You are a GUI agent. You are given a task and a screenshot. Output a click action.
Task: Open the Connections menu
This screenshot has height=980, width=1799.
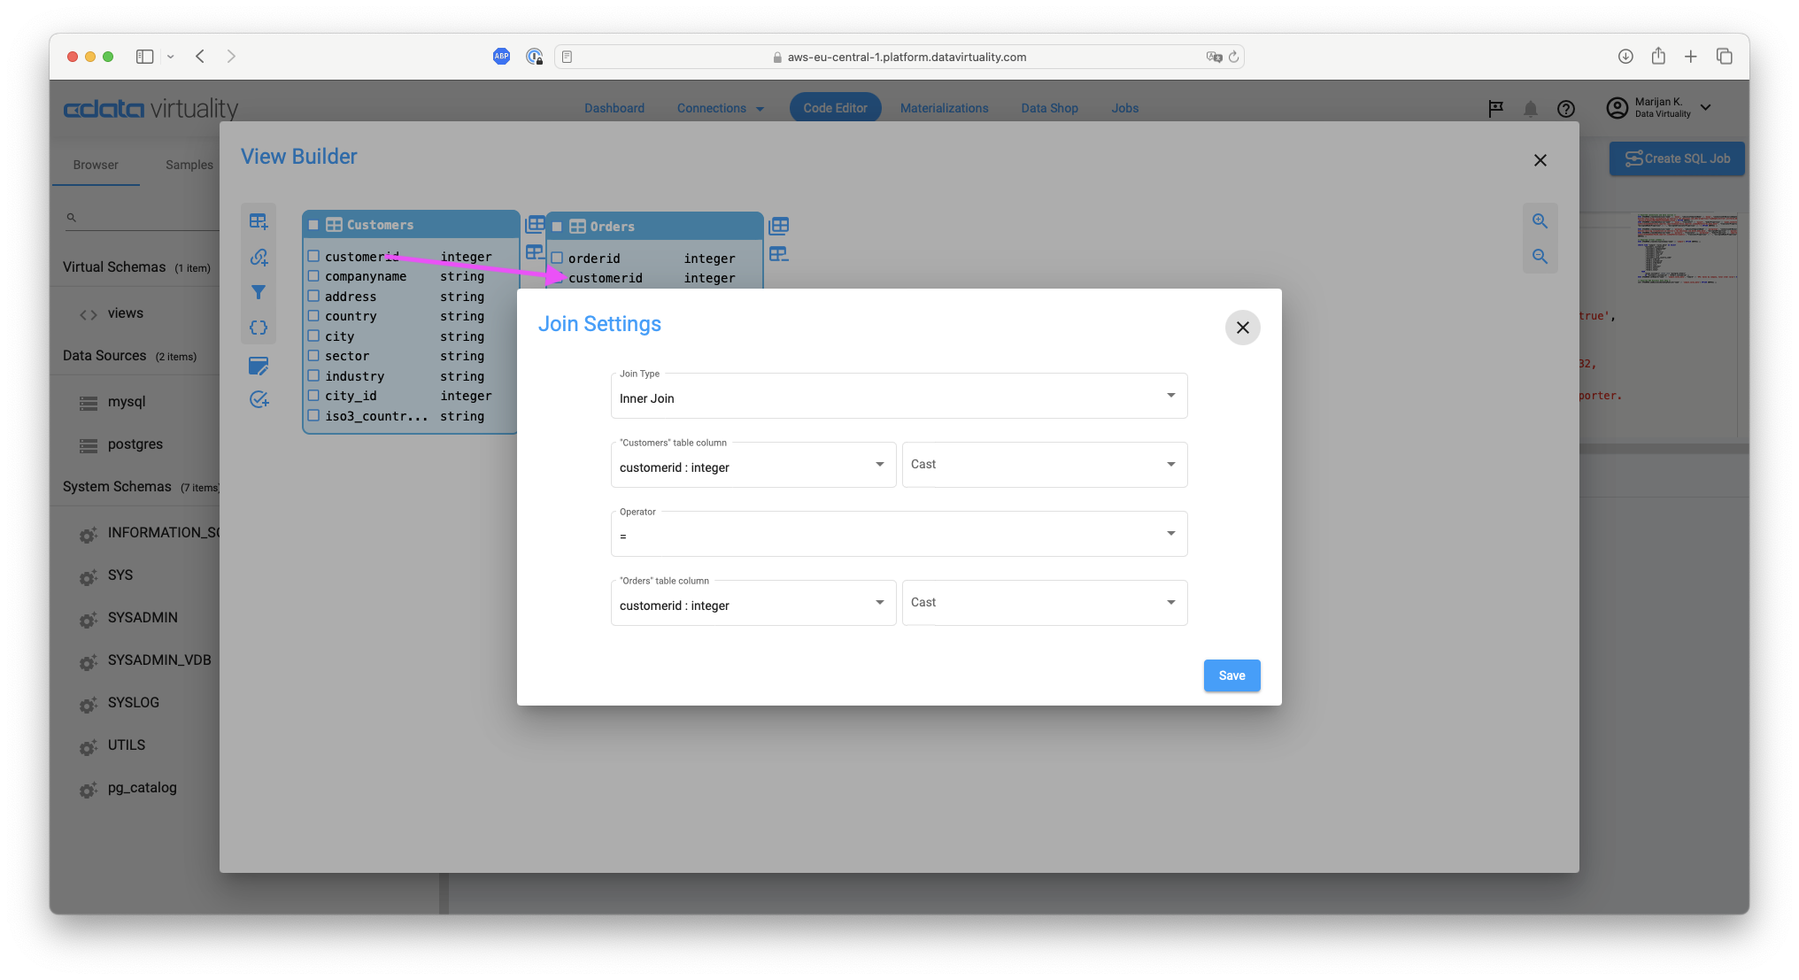719,108
